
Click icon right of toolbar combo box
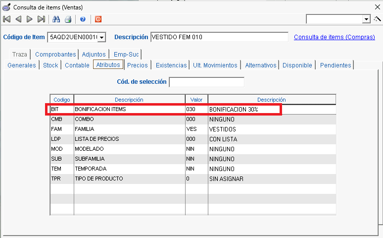tap(377, 19)
